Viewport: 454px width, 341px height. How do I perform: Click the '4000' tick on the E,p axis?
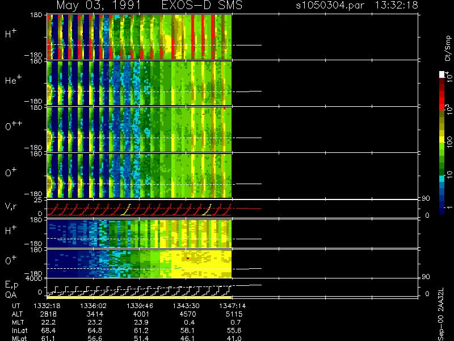pyautogui.click(x=34, y=278)
